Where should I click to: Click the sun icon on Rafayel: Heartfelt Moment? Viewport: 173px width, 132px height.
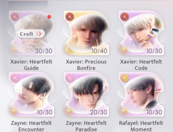click(x=124, y=111)
